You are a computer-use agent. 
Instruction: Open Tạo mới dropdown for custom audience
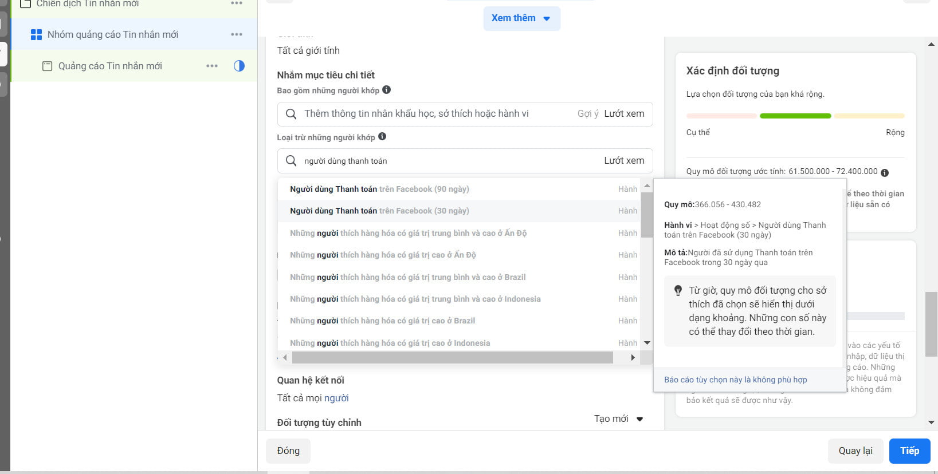[619, 419]
